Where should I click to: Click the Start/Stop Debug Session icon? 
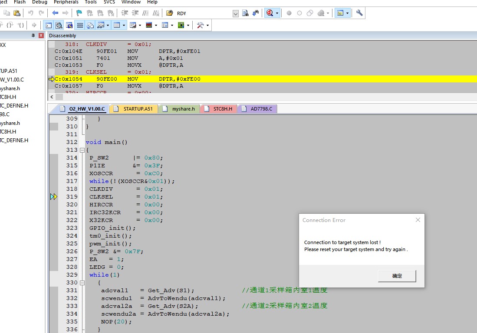pyautogui.click(x=270, y=13)
